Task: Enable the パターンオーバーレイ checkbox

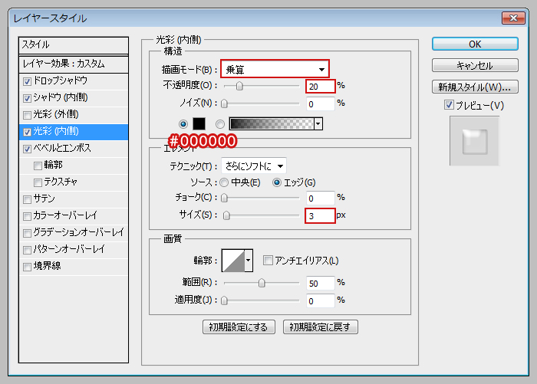Action: pyautogui.click(x=27, y=250)
